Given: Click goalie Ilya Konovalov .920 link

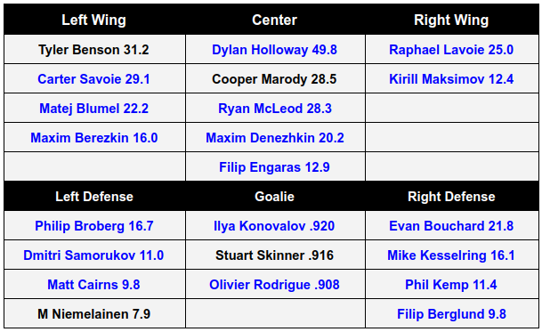Looking at the screenshot, I should click(x=274, y=226).
